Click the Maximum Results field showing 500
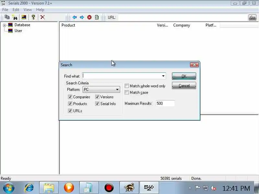 pos(165,103)
